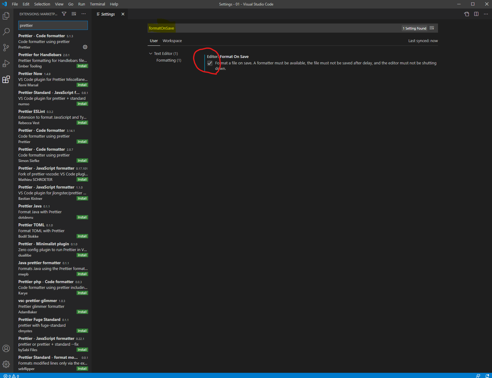Open extensions panel more actions menu

click(x=84, y=14)
